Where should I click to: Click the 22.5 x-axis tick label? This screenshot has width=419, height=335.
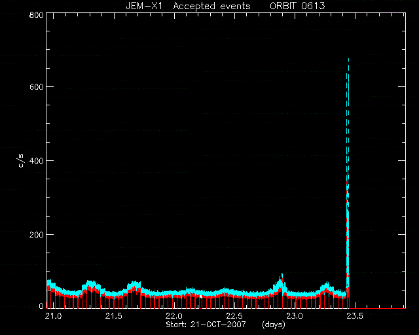[x=234, y=316]
